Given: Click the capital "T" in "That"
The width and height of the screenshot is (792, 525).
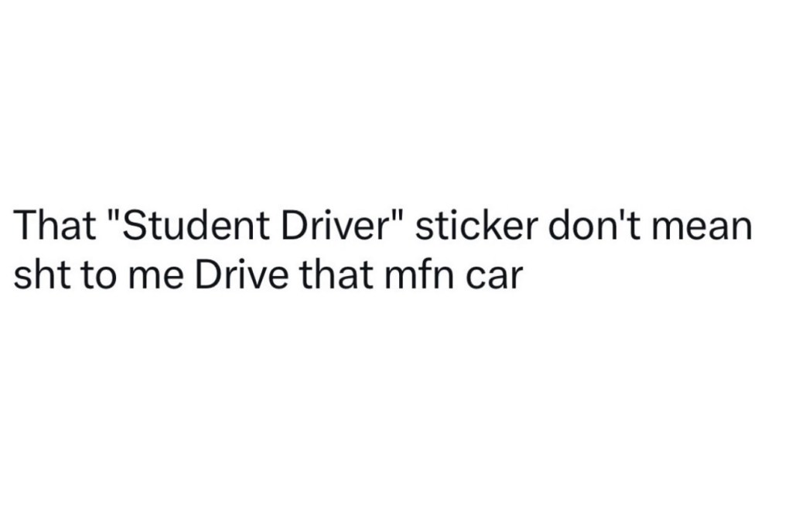Looking at the screenshot, I should (25, 225).
